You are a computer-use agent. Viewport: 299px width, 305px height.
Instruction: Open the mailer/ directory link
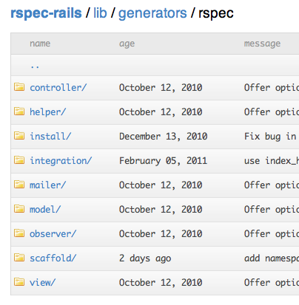click(x=48, y=185)
